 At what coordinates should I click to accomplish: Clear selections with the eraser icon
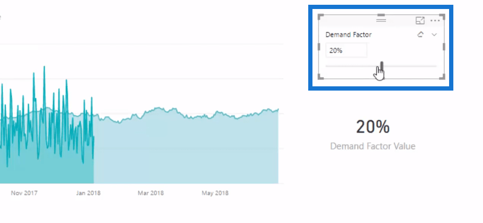(x=421, y=34)
